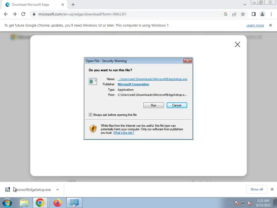The height and width of the screenshot is (208, 277).
Task: Cancel the Open File security dialog
Action: pyautogui.click(x=177, y=105)
